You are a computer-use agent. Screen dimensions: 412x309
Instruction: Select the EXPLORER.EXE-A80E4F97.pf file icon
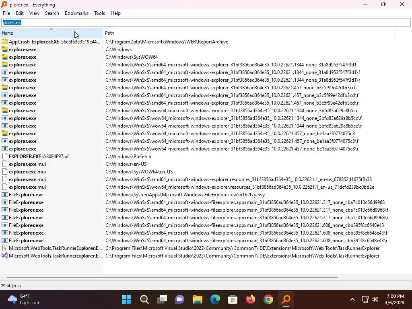(x=4, y=156)
